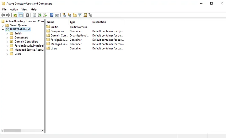Select Computers in the left tree
Viewport: 226px width, 138px height.
point(21,38)
